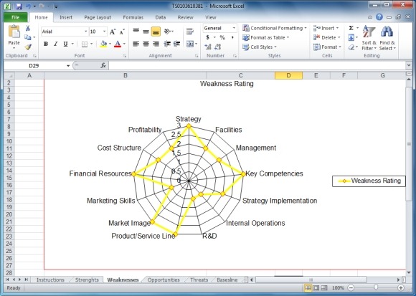
Task: Open Sort & Filter tool
Action: point(369,38)
